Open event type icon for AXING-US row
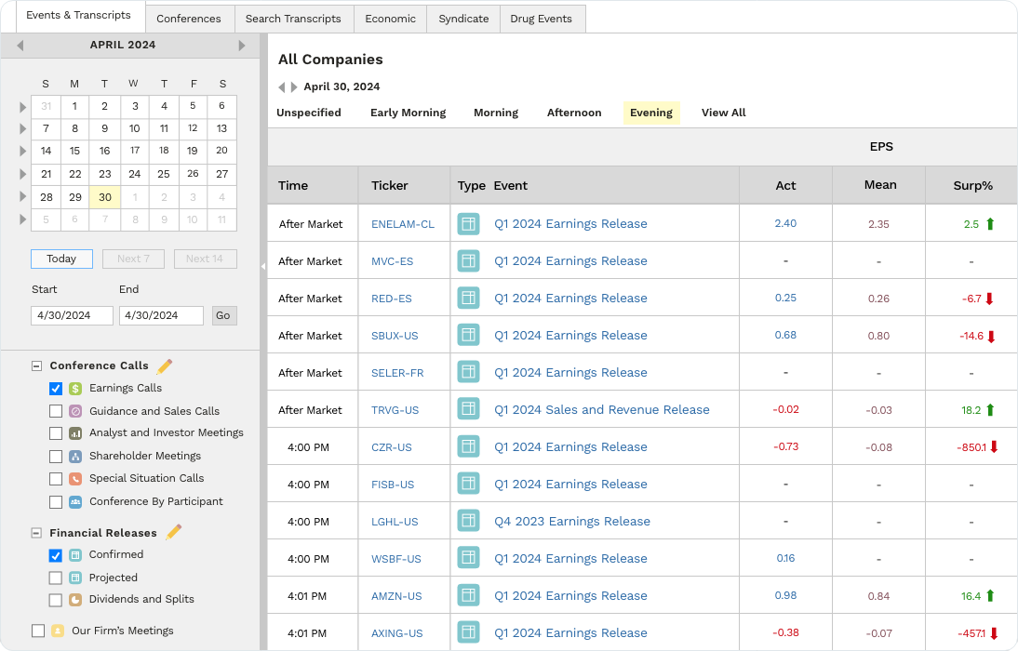 pyautogui.click(x=468, y=632)
